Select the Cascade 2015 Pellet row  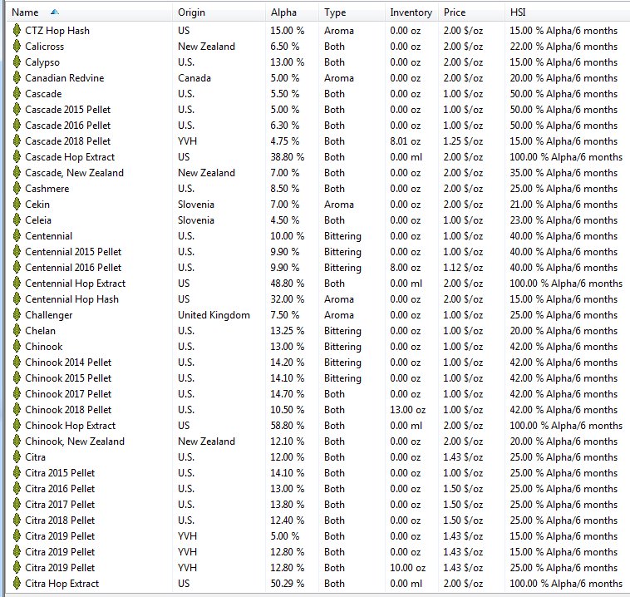tap(317, 110)
